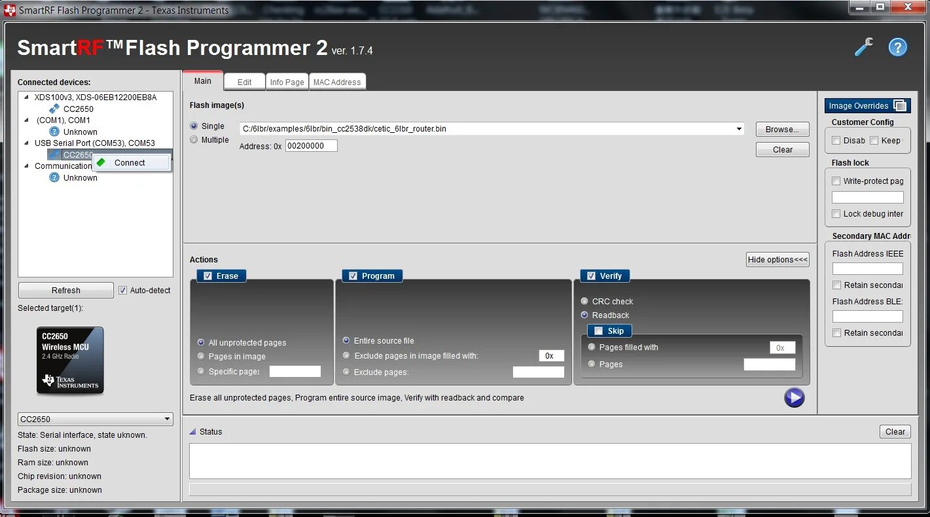Click 'State: Serial interface, state uknown.' text

[82, 435]
